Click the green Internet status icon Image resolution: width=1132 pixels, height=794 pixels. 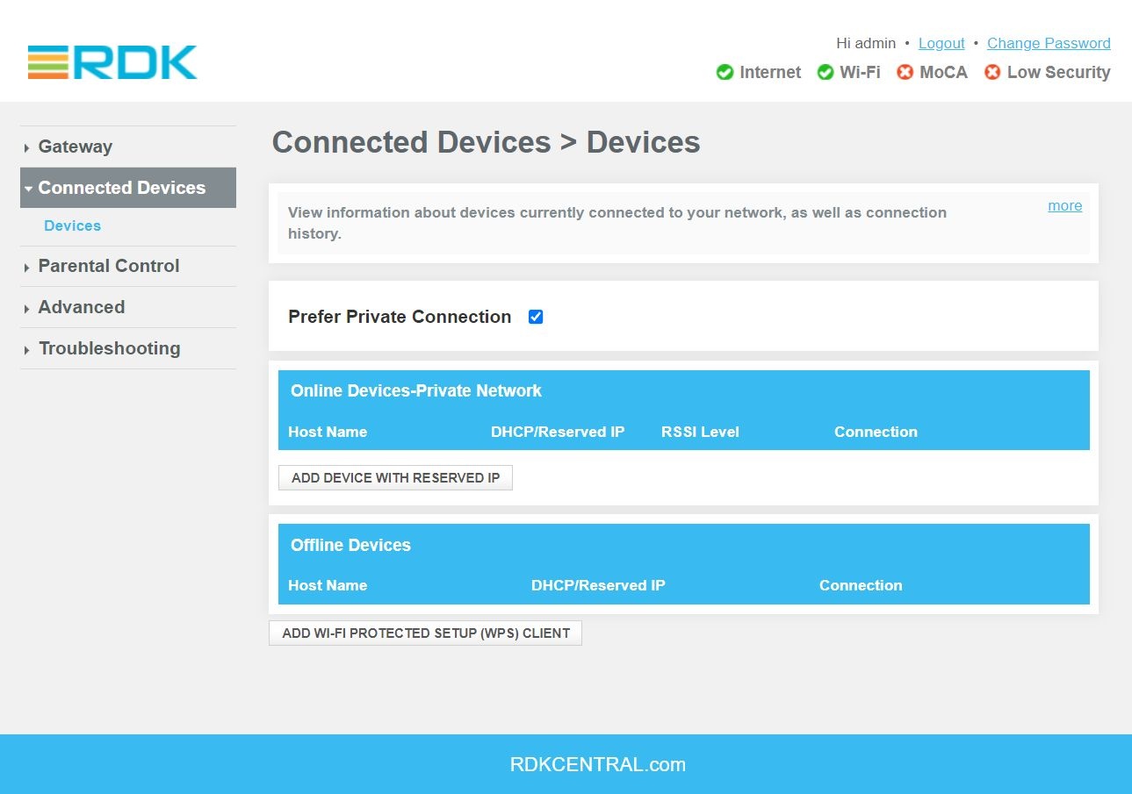point(725,72)
